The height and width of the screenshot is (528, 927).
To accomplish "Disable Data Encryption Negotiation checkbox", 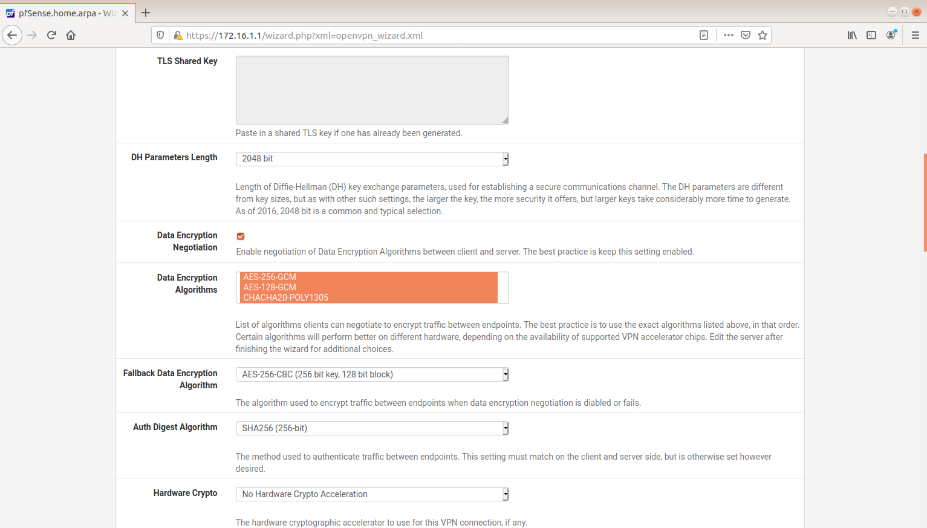I will click(x=241, y=236).
